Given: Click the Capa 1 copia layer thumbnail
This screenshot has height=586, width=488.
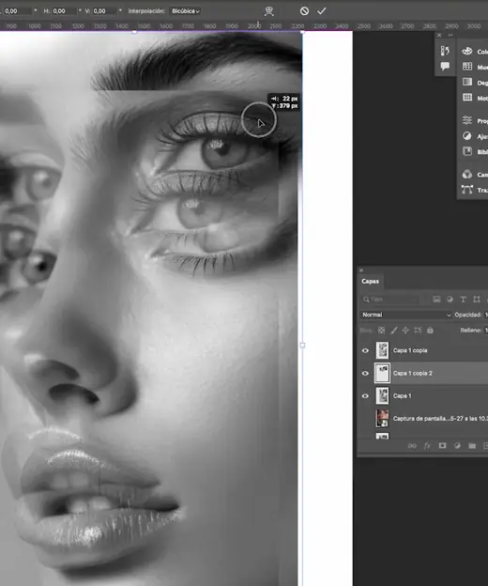Looking at the screenshot, I should (382, 350).
